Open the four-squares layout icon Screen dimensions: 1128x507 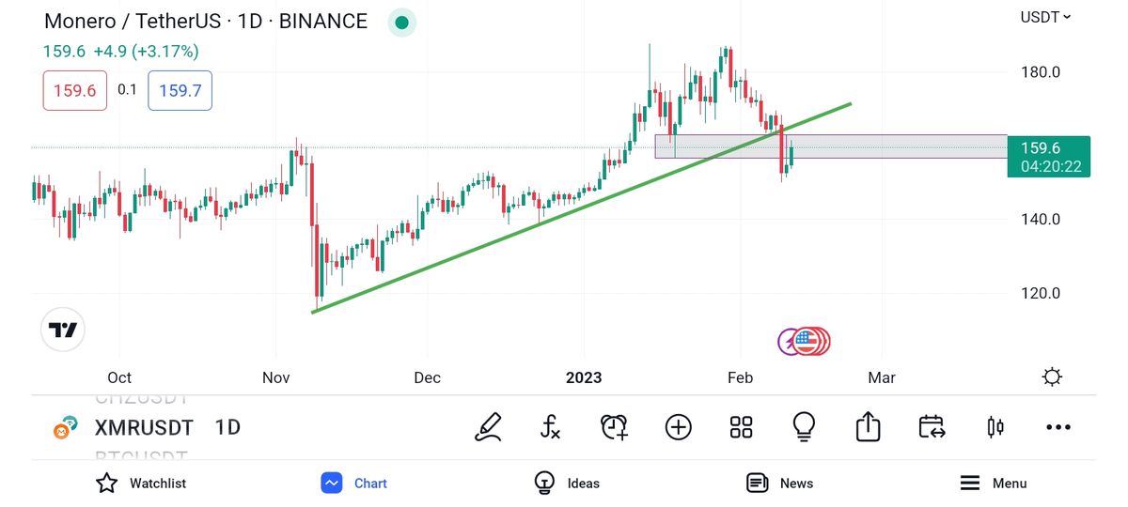[x=741, y=427]
